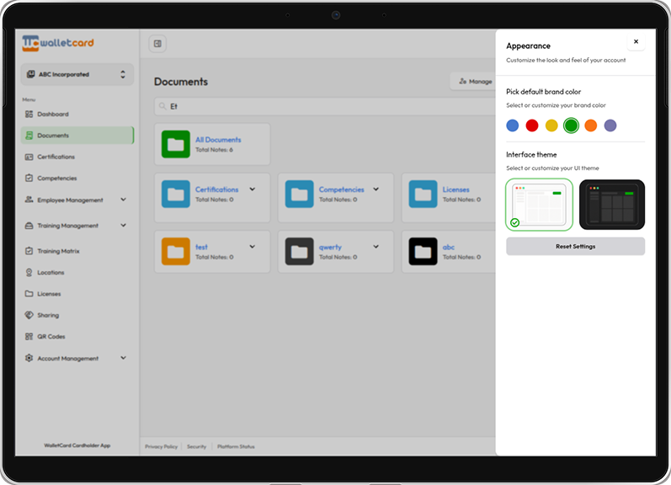Pick the orange brand color
Viewport: 671px width, 485px height.
(x=590, y=125)
